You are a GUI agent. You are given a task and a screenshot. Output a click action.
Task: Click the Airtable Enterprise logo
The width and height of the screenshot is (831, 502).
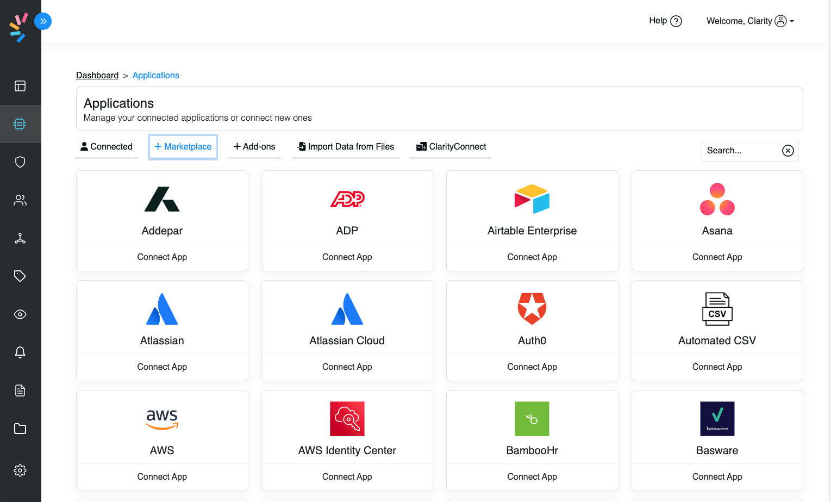(x=532, y=199)
